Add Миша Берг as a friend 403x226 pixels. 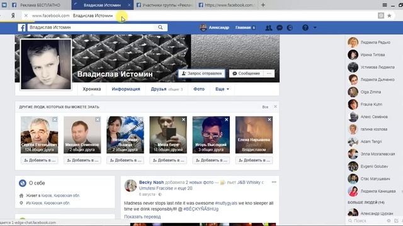click(168, 160)
